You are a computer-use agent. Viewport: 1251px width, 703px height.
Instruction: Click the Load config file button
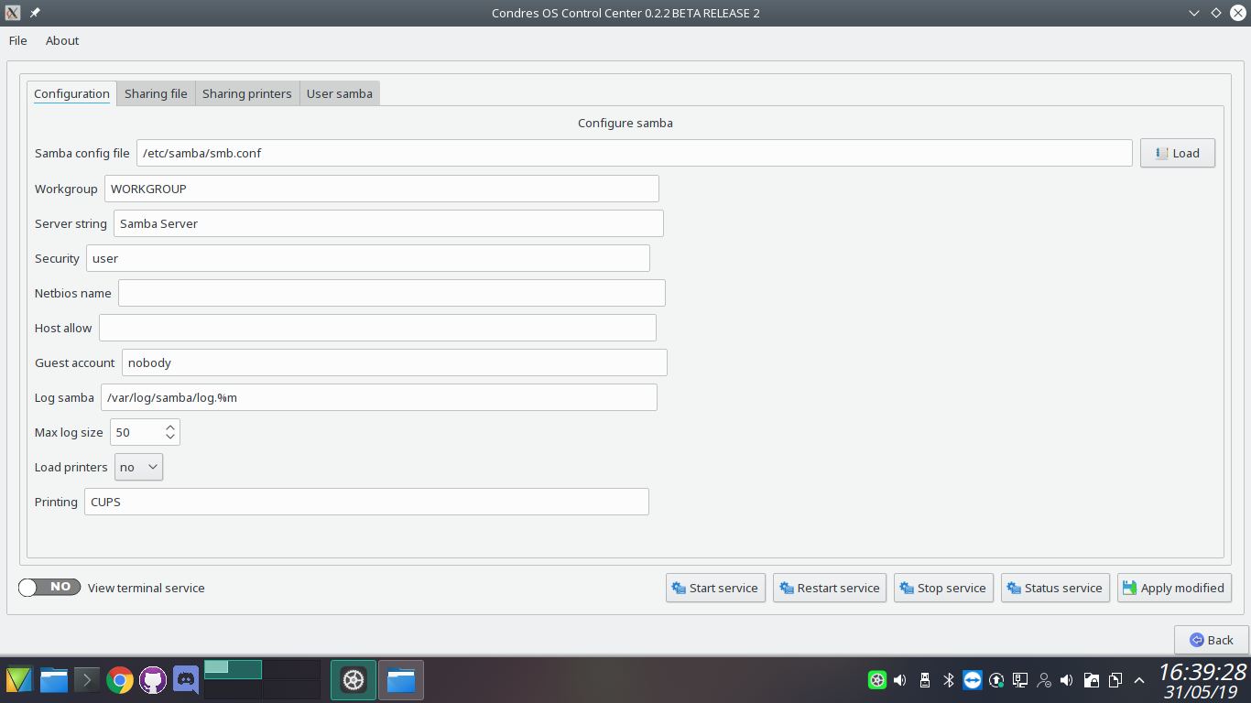point(1178,153)
